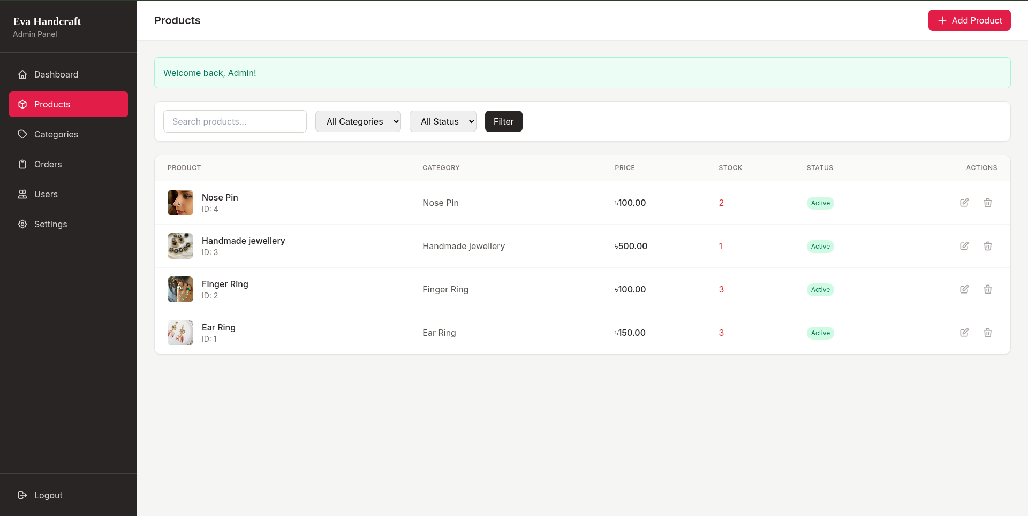Click the edit icon for Finger Ring row
The image size is (1028, 516).
pos(964,289)
